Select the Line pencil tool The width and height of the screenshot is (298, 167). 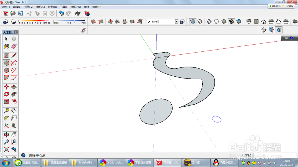pos(14,56)
